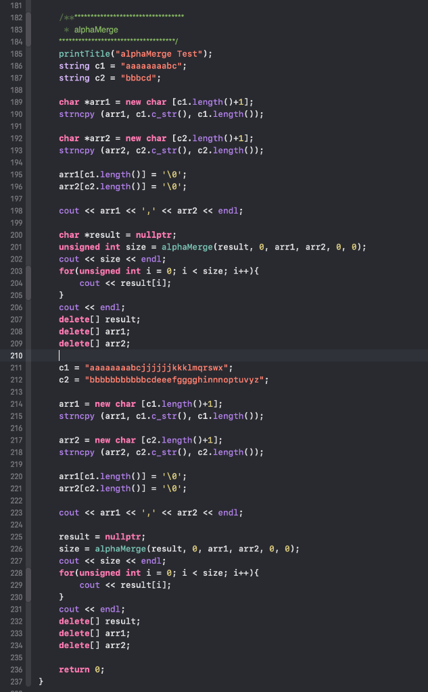Fold the alphaMerge comment block via code-folding ribbon
This screenshot has width=428, height=692.
[x=28, y=30]
